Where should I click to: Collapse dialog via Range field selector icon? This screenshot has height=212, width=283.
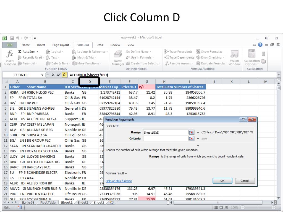point(191,132)
